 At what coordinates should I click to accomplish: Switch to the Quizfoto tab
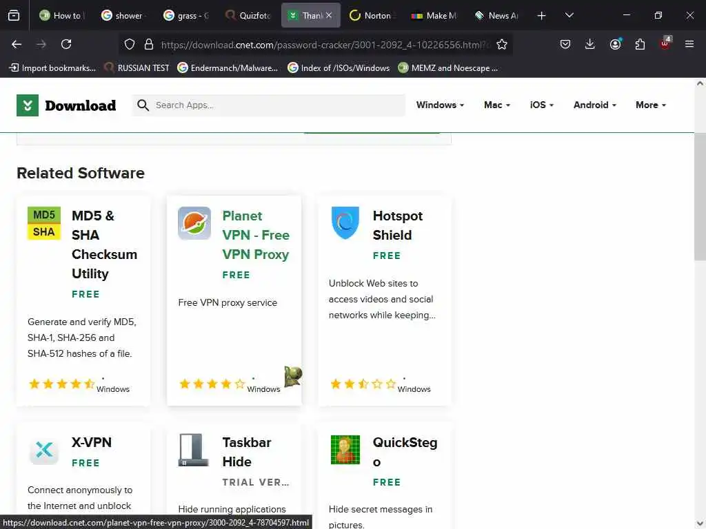[x=248, y=15]
